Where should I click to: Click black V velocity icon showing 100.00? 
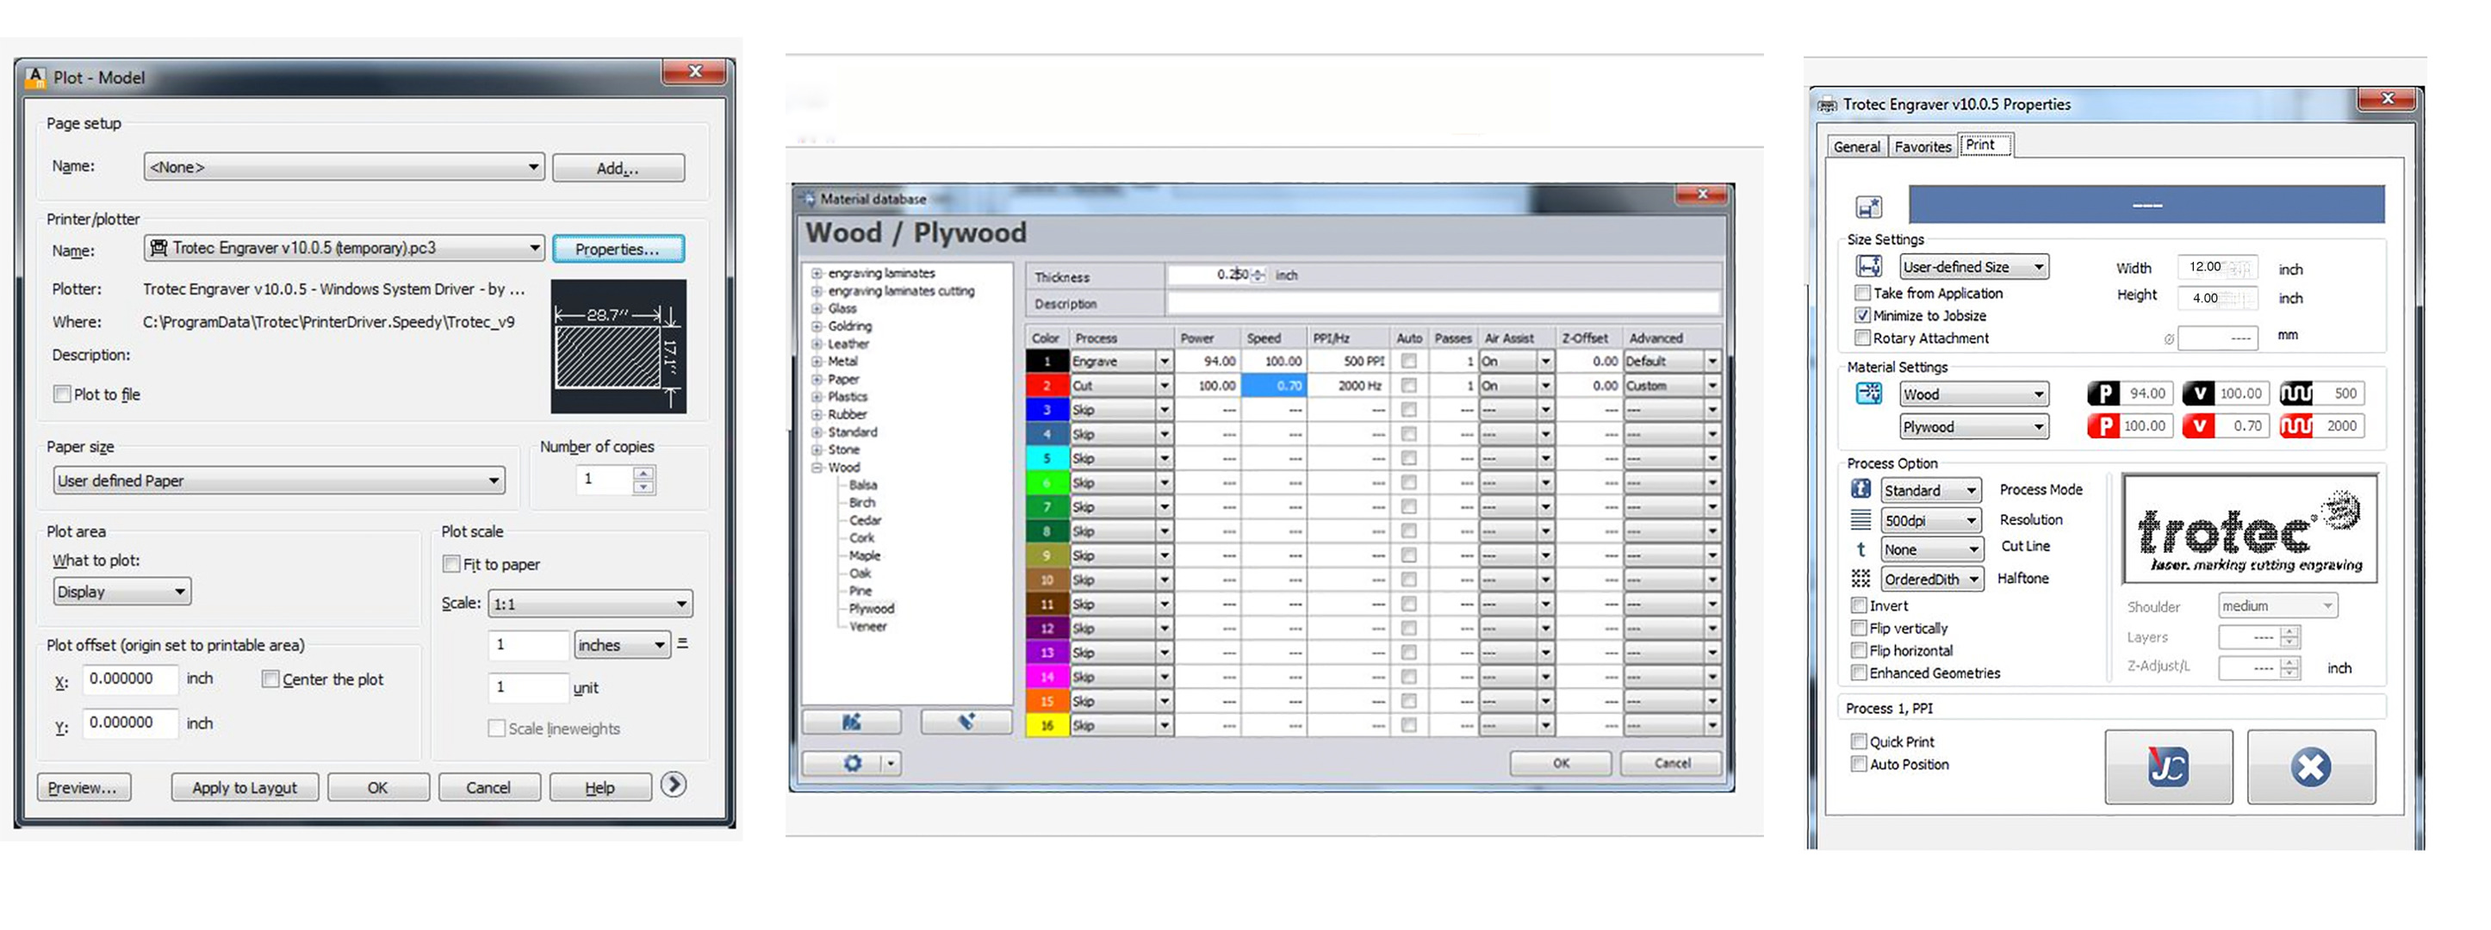click(2198, 394)
